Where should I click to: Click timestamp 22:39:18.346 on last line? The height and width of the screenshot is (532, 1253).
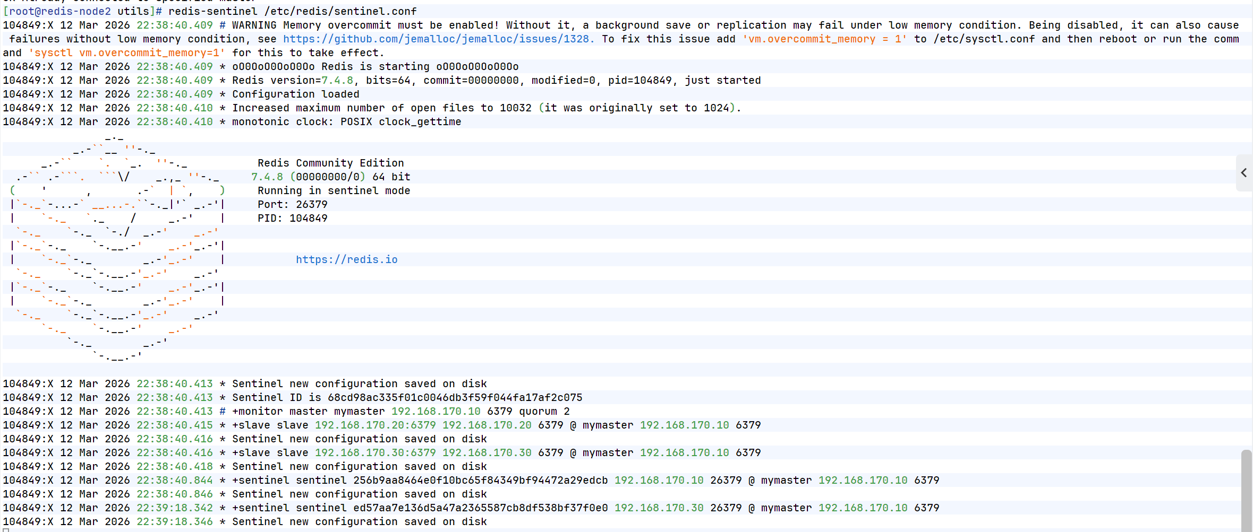(x=175, y=521)
